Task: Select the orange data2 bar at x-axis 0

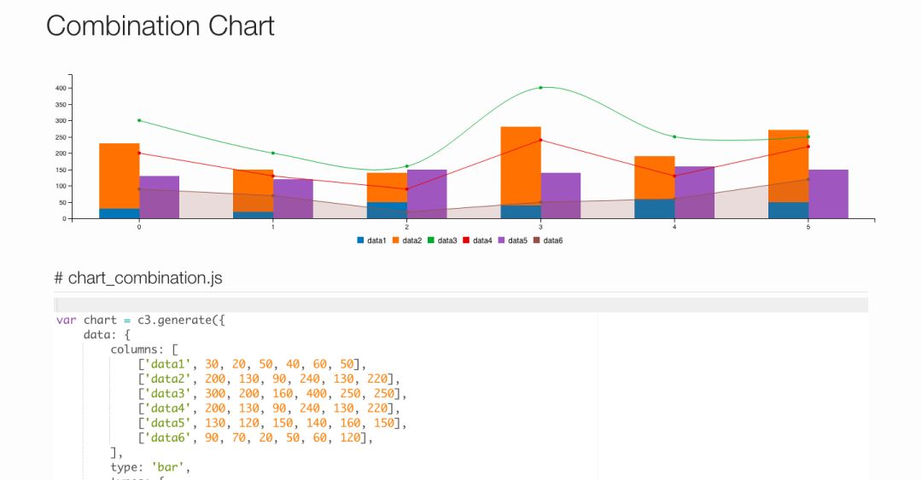Action: point(119,175)
